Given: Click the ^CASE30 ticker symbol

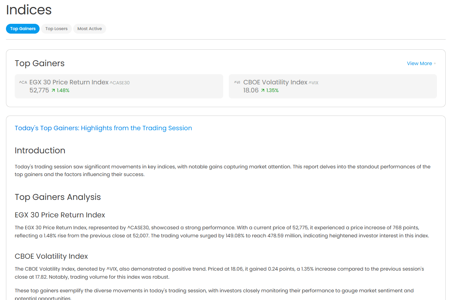Looking at the screenshot, I should click(120, 83).
